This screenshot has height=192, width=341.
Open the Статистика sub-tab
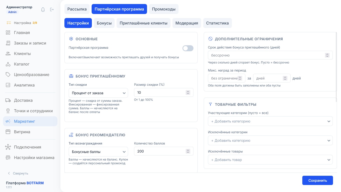[217, 23]
